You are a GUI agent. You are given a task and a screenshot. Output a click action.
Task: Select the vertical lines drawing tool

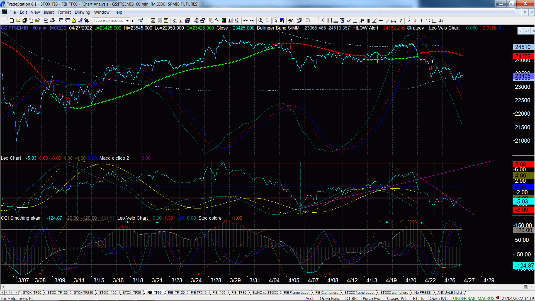point(329,21)
